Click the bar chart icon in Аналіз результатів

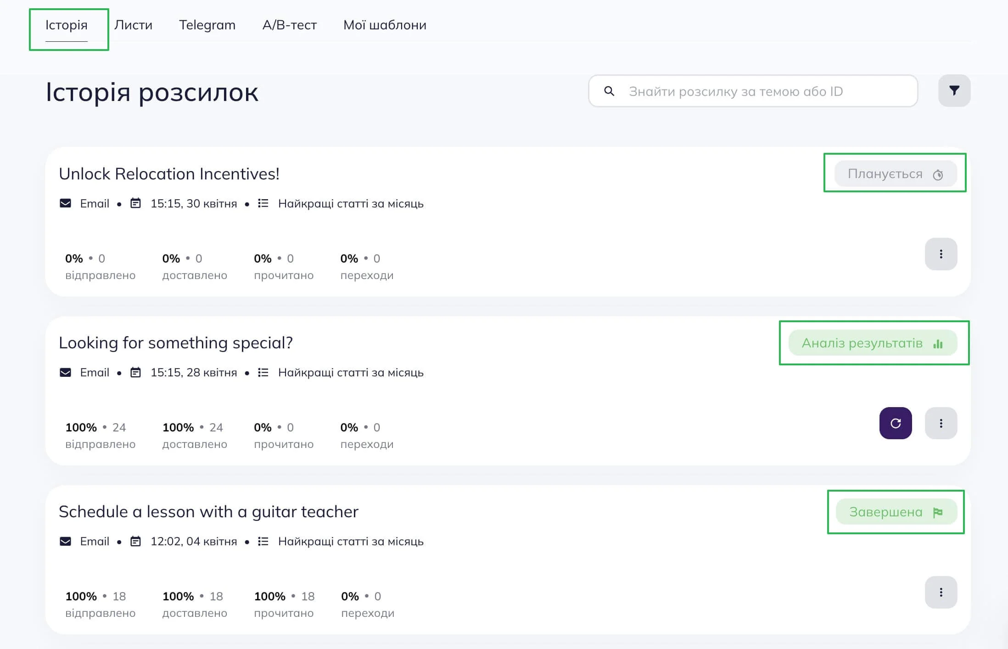tap(938, 343)
